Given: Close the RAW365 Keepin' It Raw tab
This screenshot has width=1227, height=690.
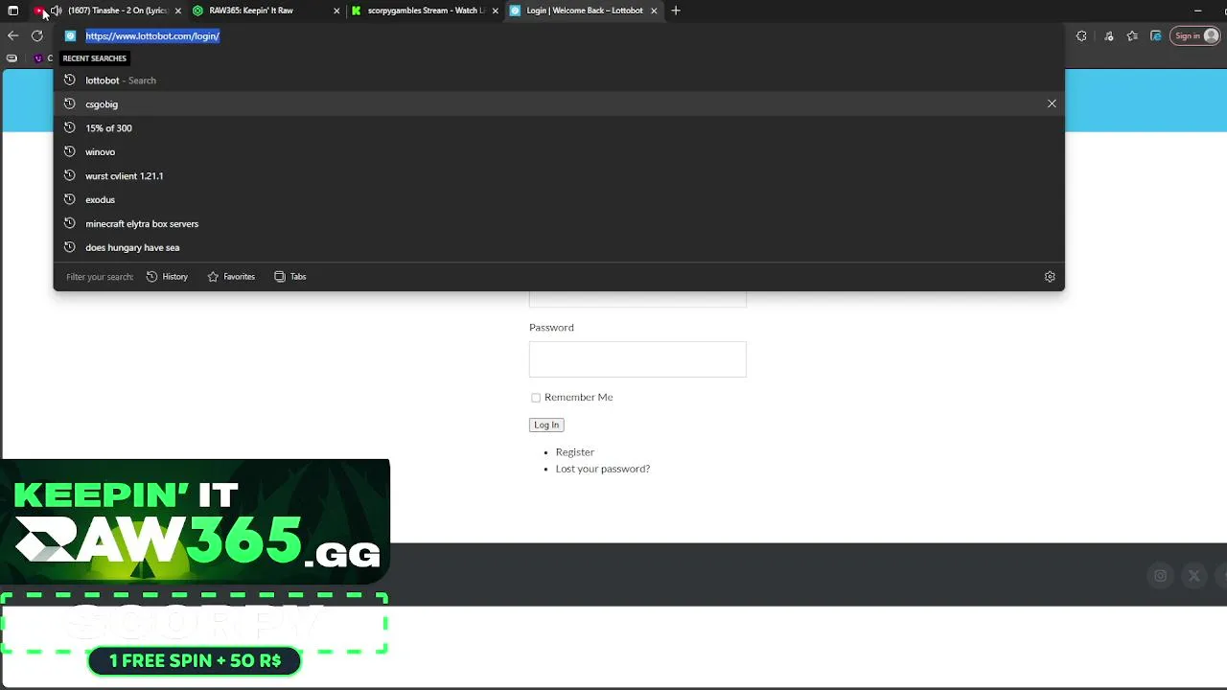Looking at the screenshot, I should [336, 11].
